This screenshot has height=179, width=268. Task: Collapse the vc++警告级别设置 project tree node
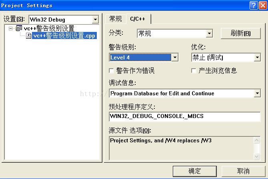point(10,28)
